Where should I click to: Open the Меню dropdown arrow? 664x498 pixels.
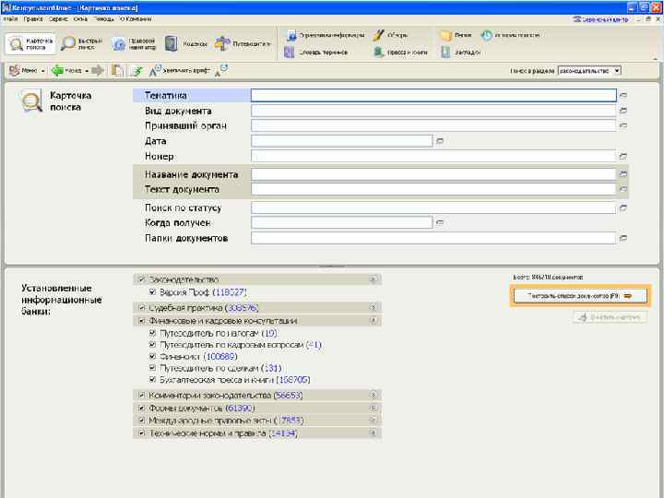[42, 71]
